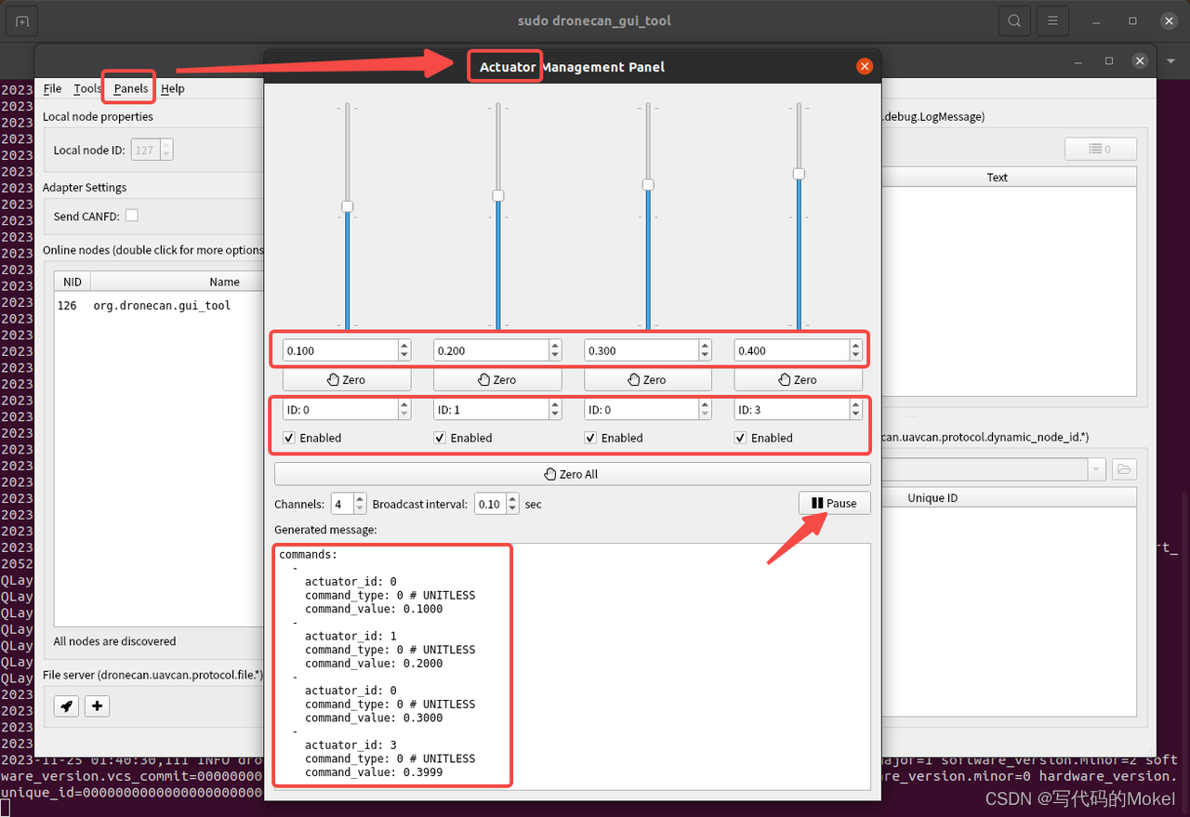Click the plus icon under File server
The width and height of the screenshot is (1190, 817).
click(x=97, y=706)
